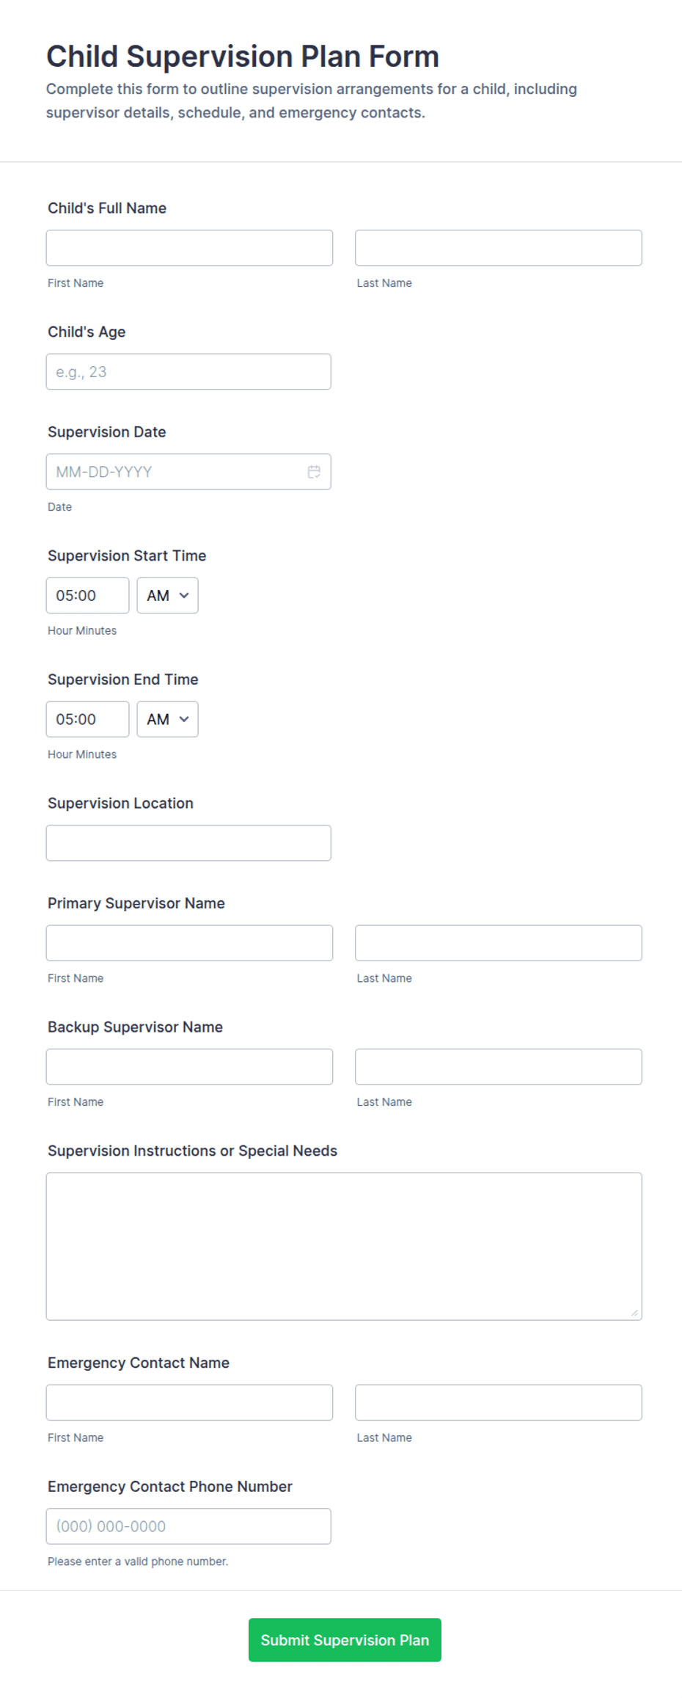
Task: Expand the AM/PM dropdown for Supervision End Time
Action: tap(167, 719)
